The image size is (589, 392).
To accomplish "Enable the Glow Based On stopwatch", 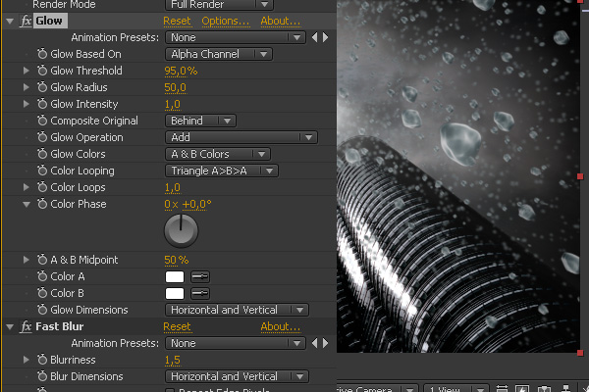I will 42,54.
